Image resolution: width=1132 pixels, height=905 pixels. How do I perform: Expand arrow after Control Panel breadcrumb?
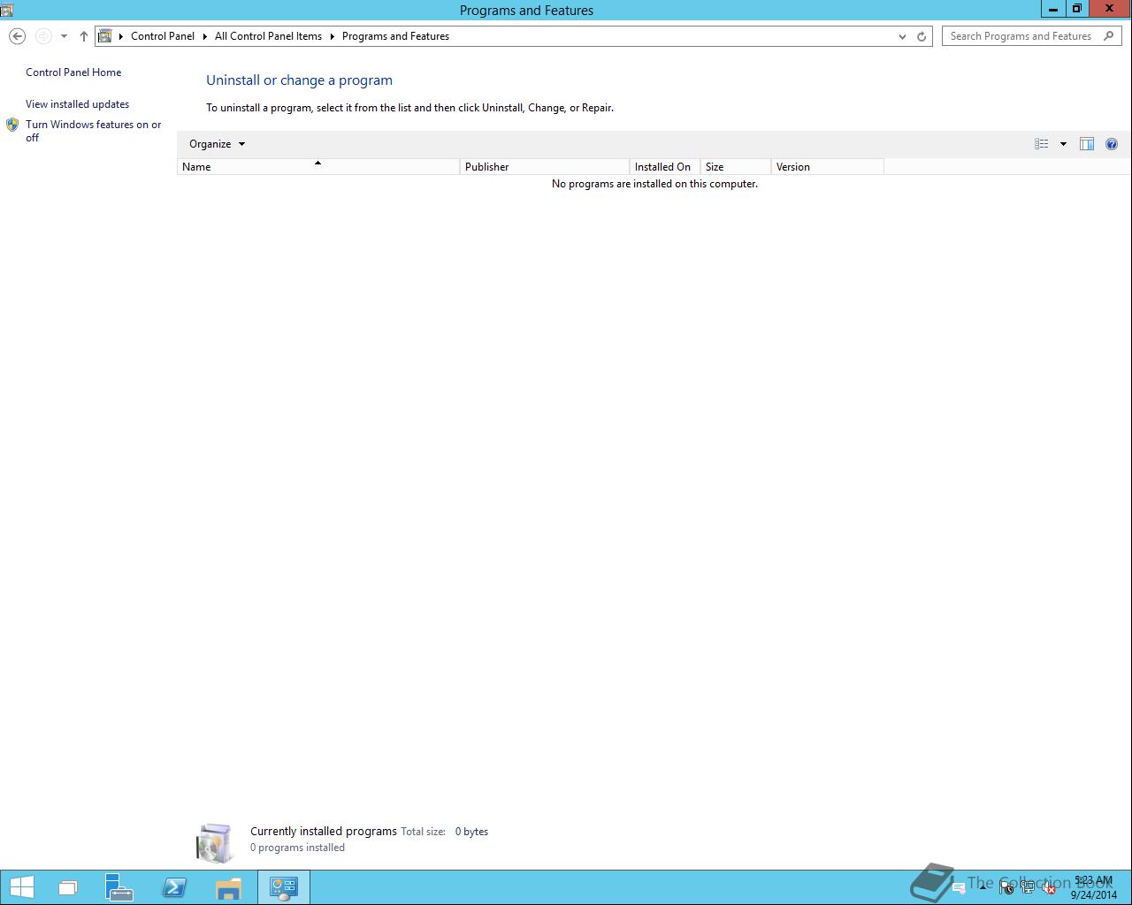point(205,36)
